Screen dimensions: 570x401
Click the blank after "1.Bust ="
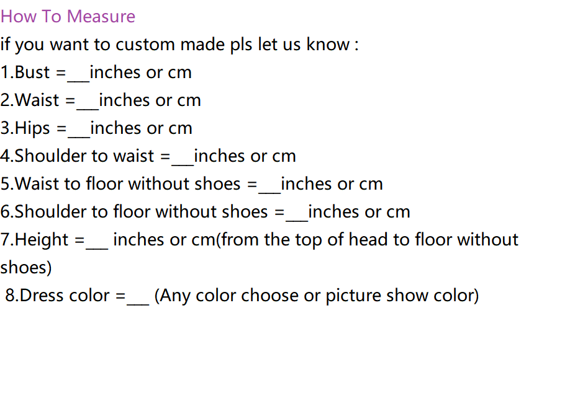pos(78,74)
